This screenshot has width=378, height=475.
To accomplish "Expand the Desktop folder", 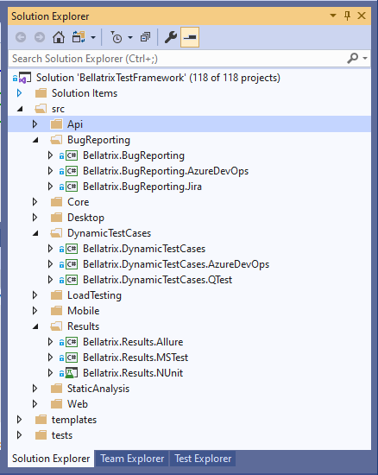I will 35,218.
